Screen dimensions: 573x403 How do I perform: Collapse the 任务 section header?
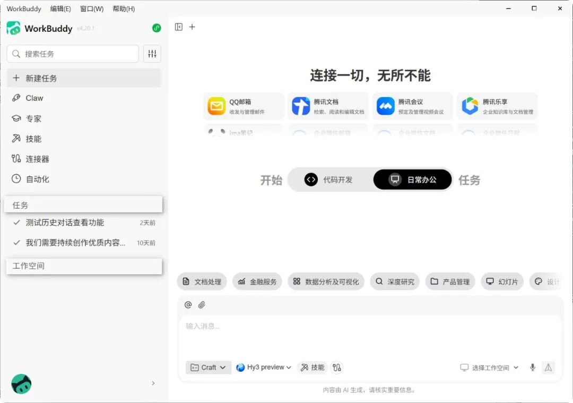pyautogui.click(x=83, y=205)
